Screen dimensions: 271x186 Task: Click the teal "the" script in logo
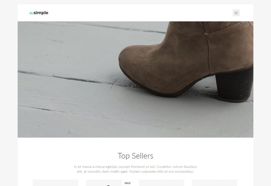tap(32, 13)
